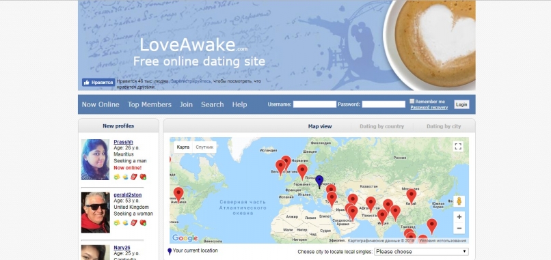Screen dimensions: 551x260
Task: Open the Now Online menu item
Action: click(x=100, y=104)
